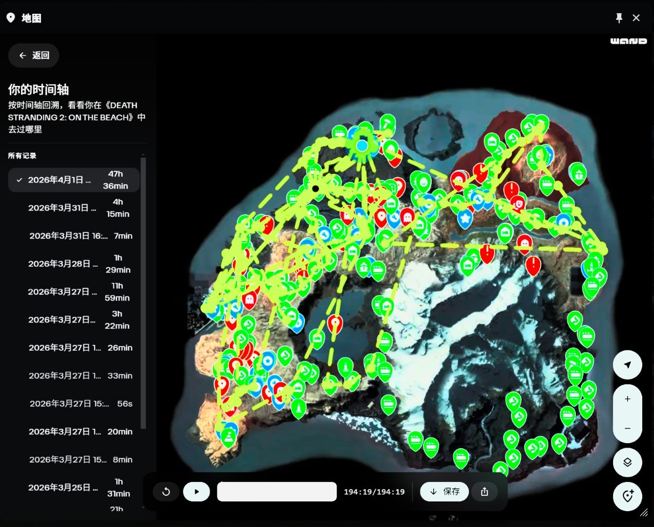Click the cyan current-location marker on map
The width and height of the screenshot is (654, 527).
coord(362,146)
